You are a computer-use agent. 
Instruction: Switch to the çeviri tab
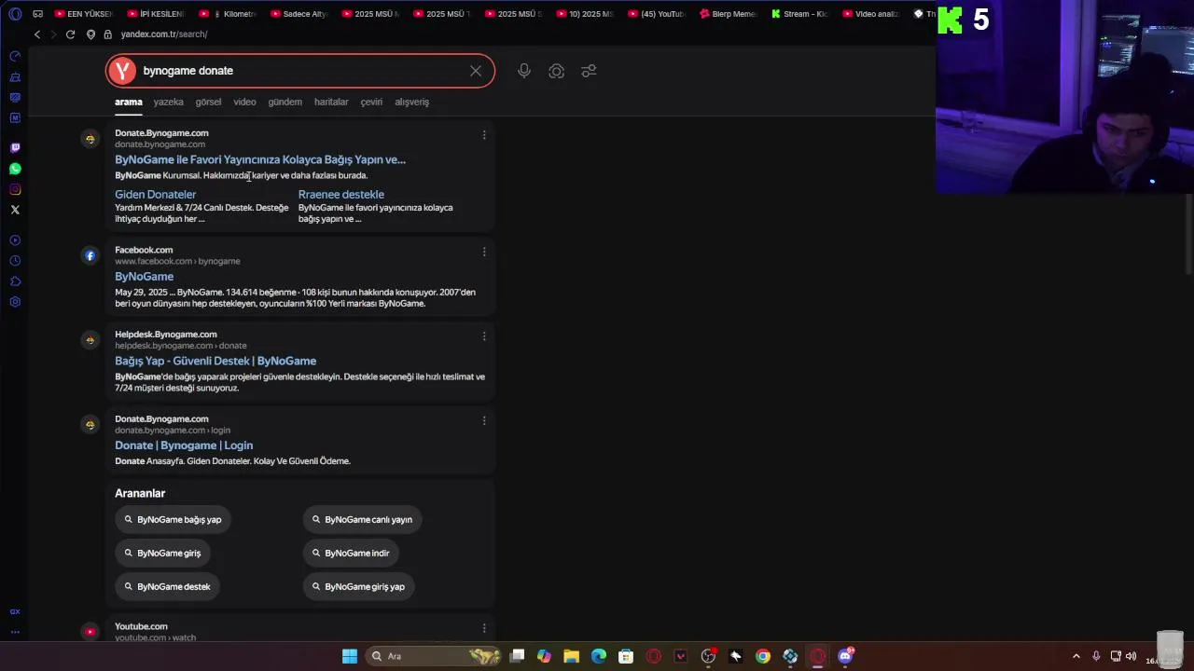pos(371,102)
